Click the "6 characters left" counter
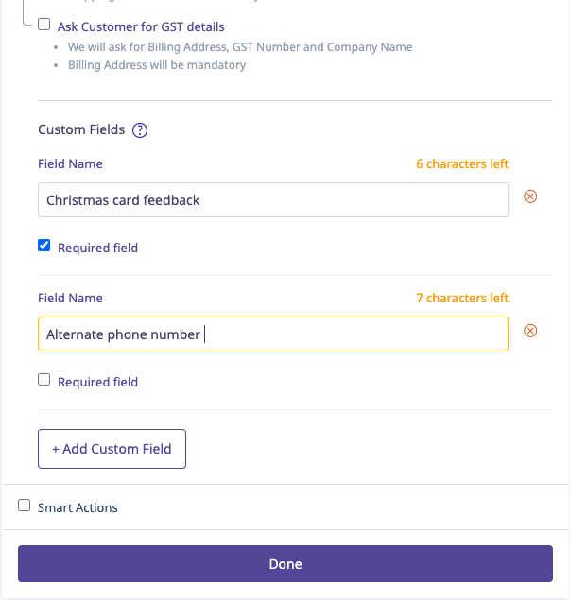This screenshot has width=570, height=600. coord(462,163)
